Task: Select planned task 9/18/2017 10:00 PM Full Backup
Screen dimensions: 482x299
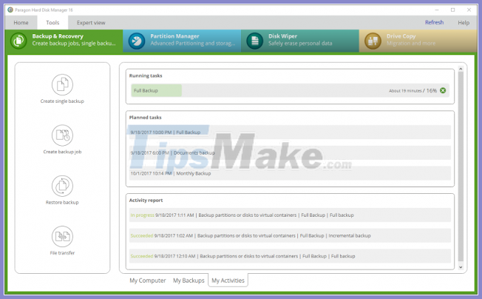Action: point(290,132)
